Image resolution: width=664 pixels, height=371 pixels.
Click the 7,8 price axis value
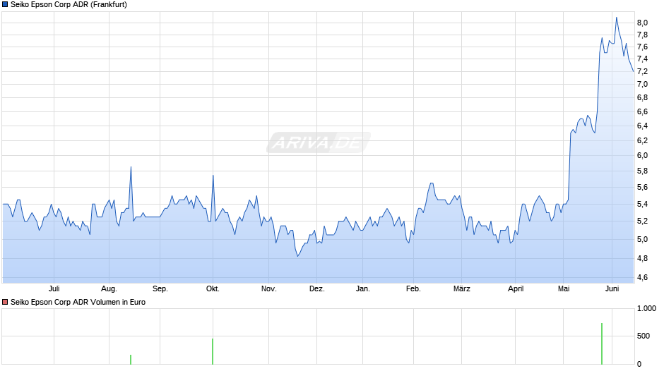[x=642, y=35]
